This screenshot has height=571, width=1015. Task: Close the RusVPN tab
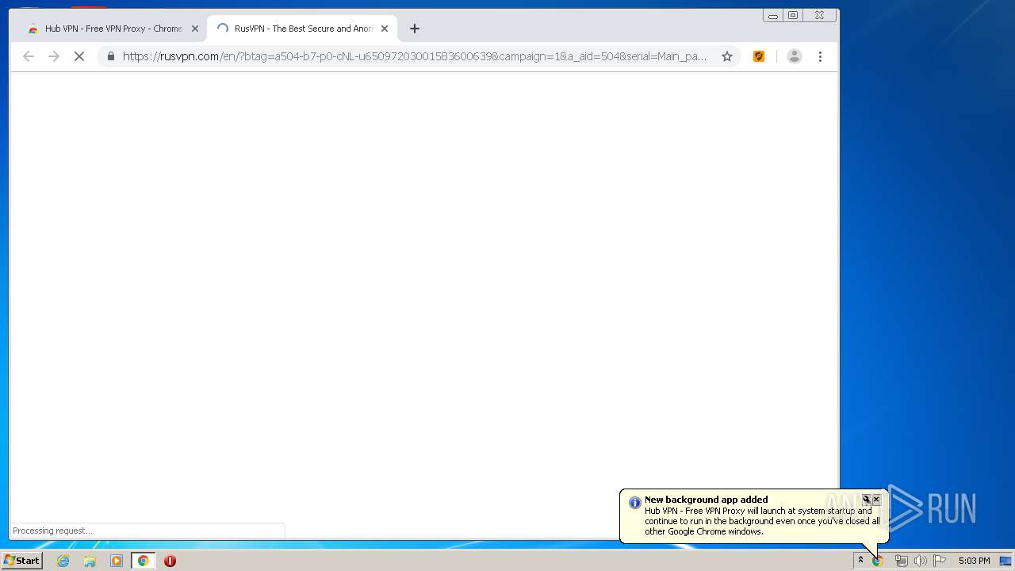385,29
